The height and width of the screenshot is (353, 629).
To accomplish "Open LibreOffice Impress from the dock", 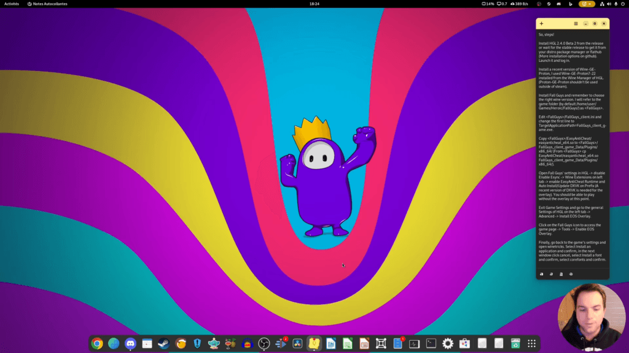I will [x=364, y=343].
